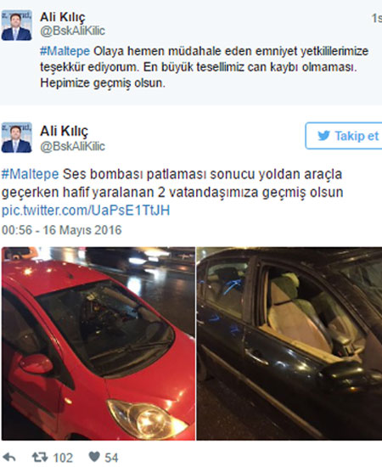Follow with the Takip et button
382x467 pixels.
tap(344, 136)
